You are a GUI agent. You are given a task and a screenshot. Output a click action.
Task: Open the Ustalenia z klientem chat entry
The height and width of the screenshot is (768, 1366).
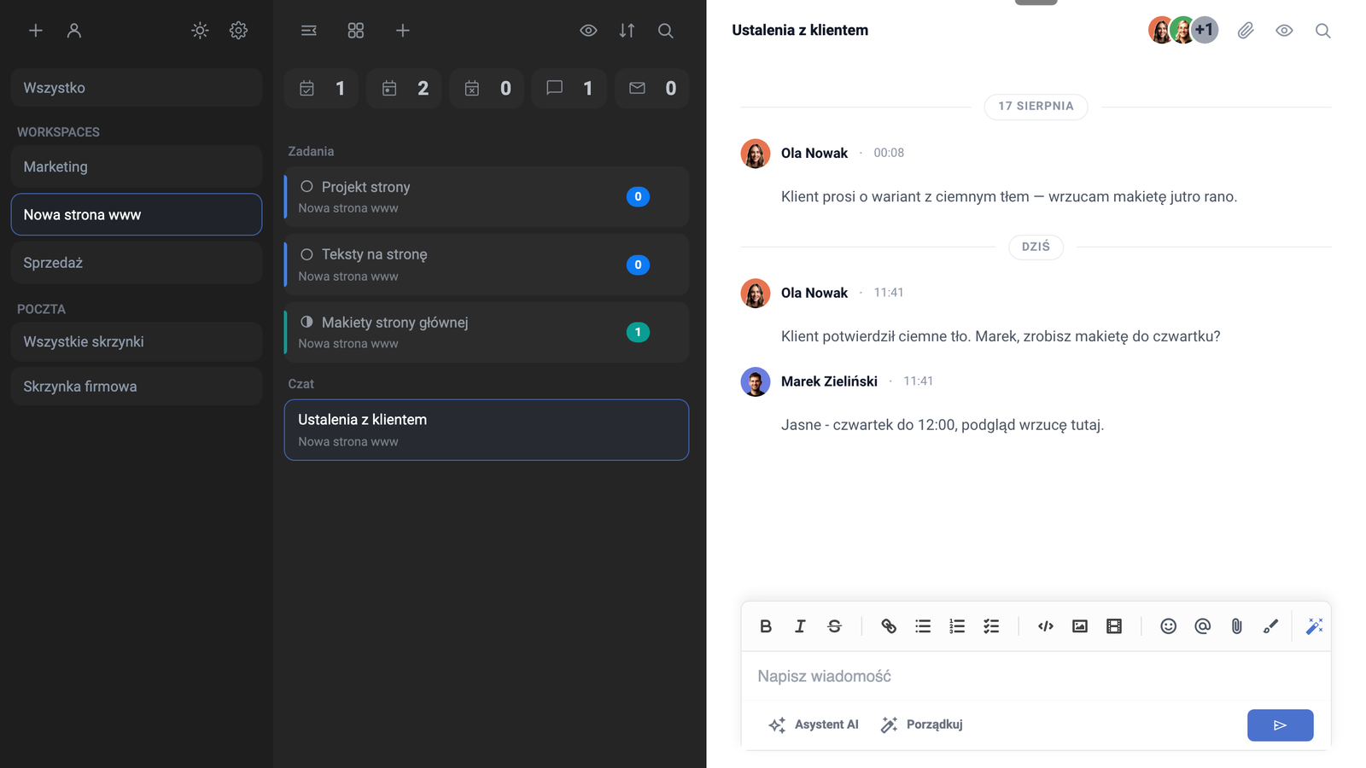pos(487,430)
